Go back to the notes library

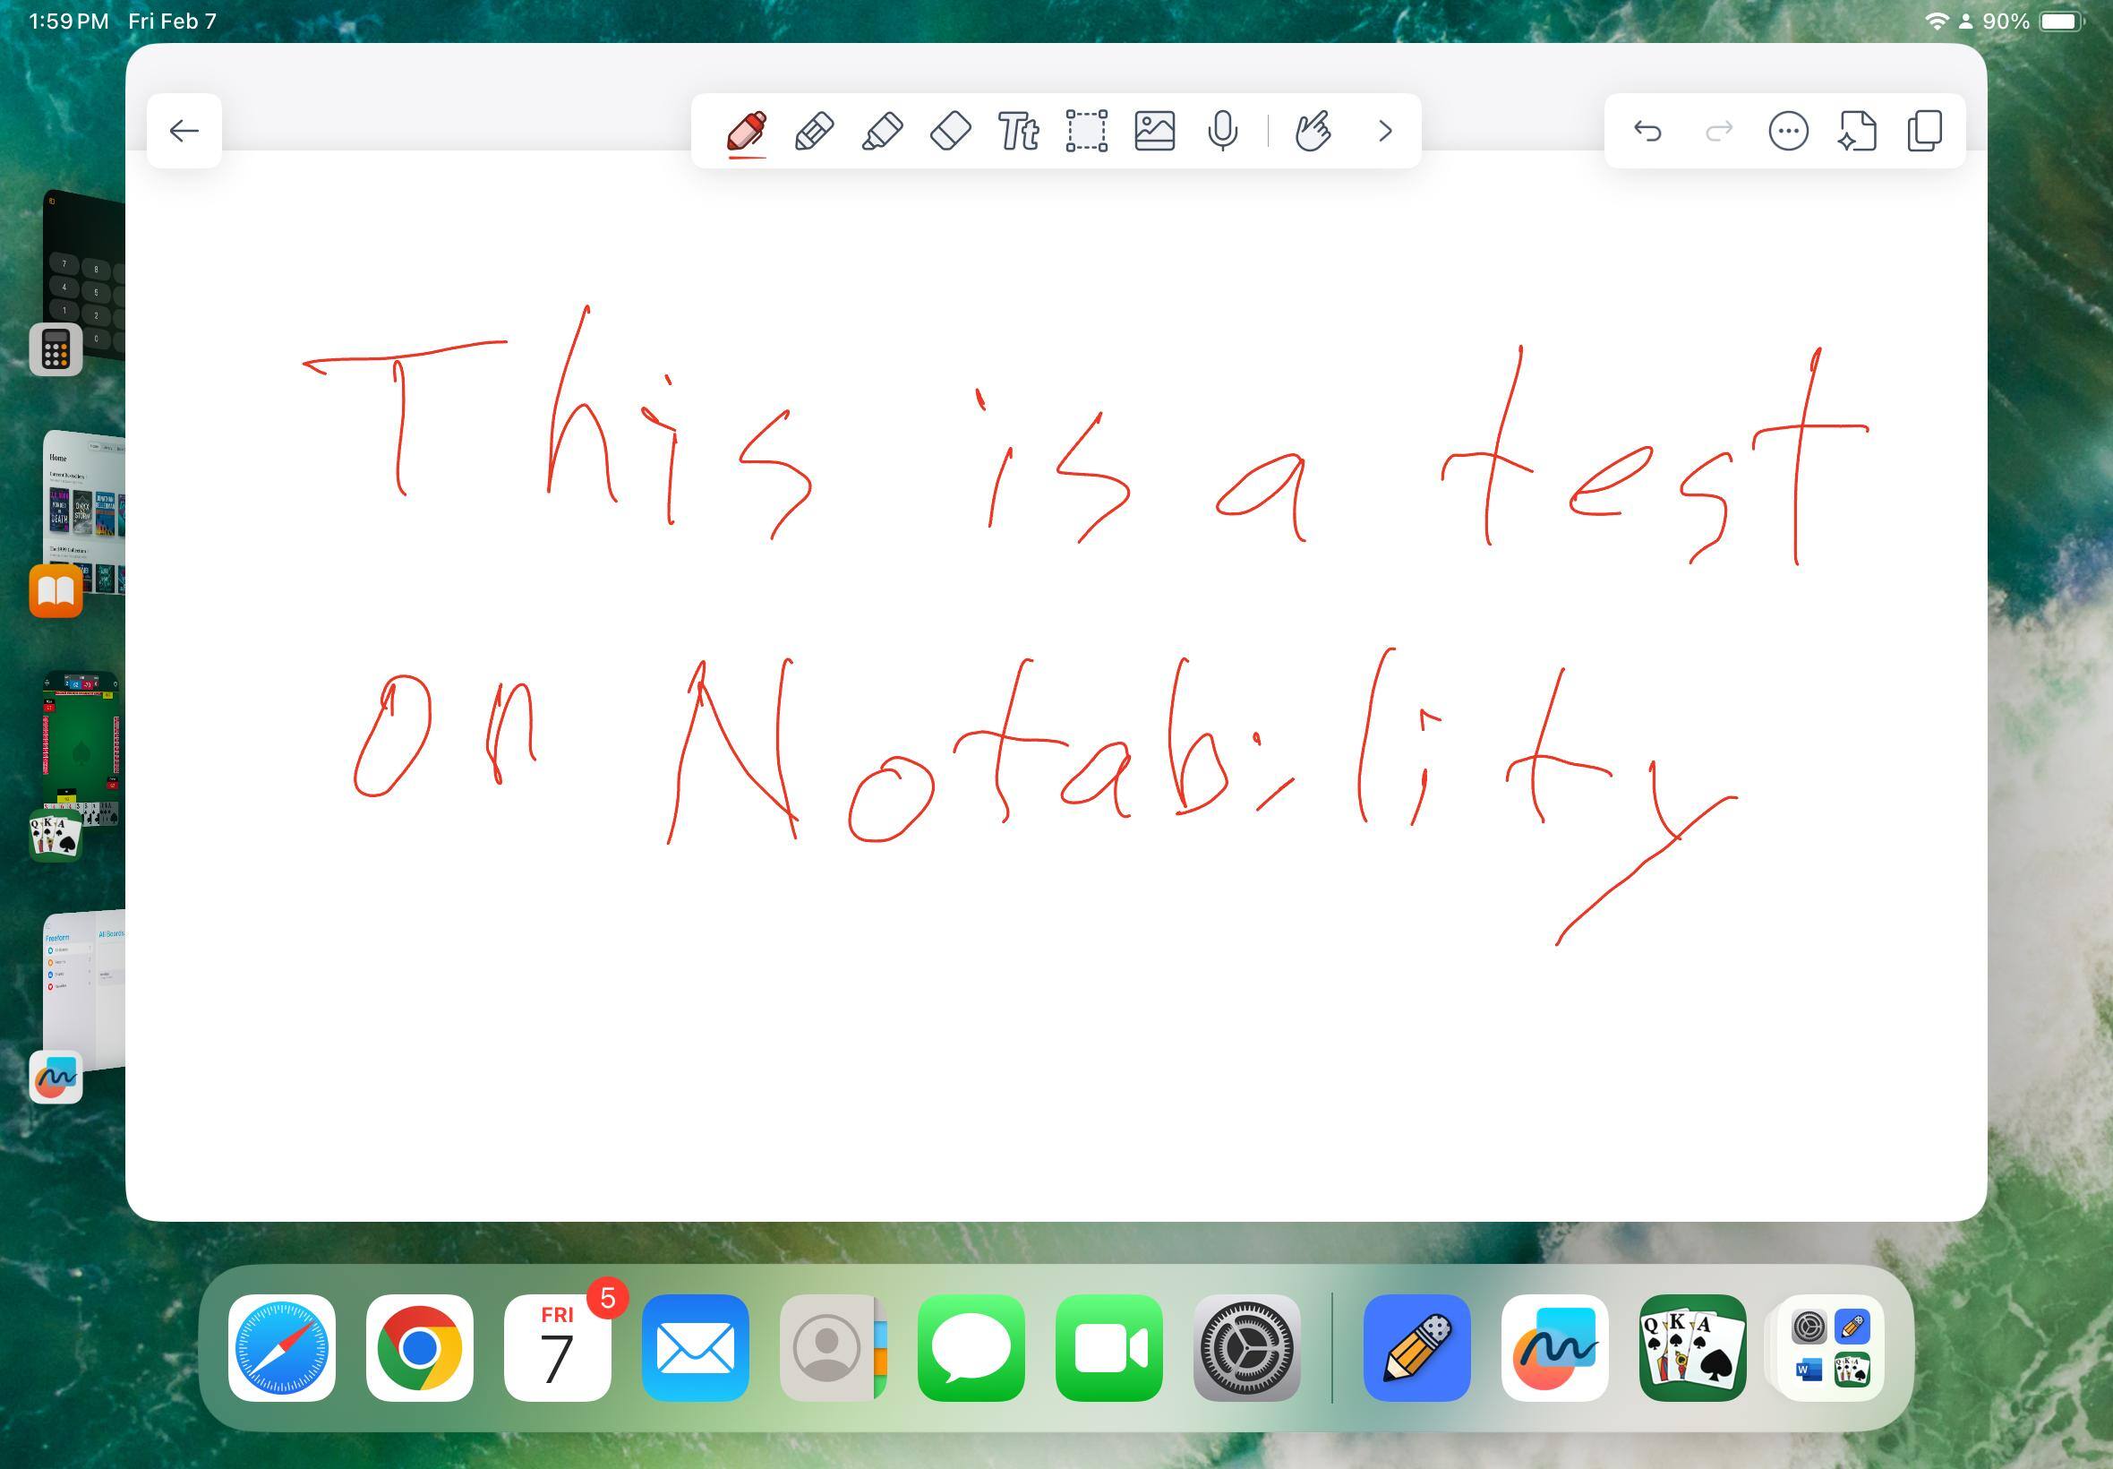click(x=184, y=131)
